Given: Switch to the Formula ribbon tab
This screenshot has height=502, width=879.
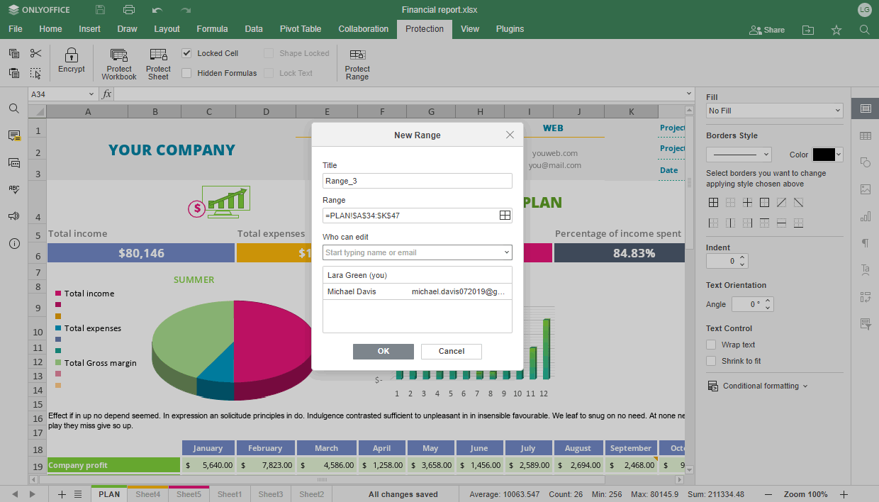Looking at the screenshot, I should coord(212,29).
